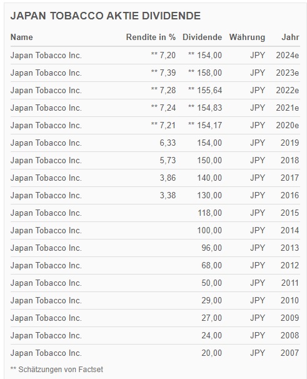
Task: Click the 'JAPAN TOBACCO AKTIE DIVIDENDE' title
Action: pos(106,16)
